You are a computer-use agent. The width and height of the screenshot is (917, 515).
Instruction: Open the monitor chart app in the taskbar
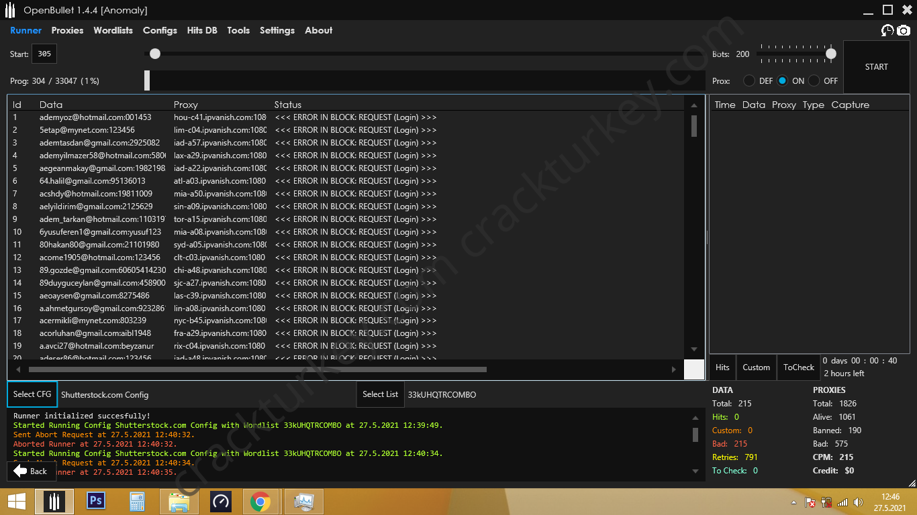coord(304,502)
